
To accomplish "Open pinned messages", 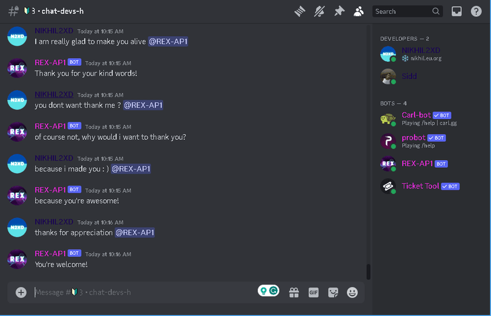I will [339, 12].
